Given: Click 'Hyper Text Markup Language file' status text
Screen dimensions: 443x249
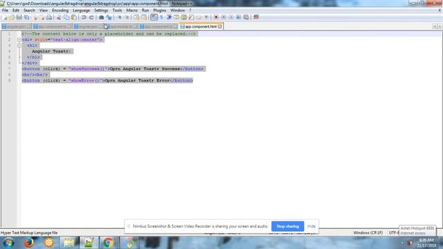Looking at the screenshot, I should [29, 233].
